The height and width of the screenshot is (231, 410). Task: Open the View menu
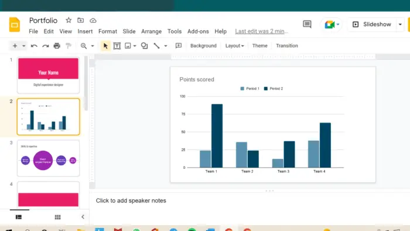tap(66, 32)
